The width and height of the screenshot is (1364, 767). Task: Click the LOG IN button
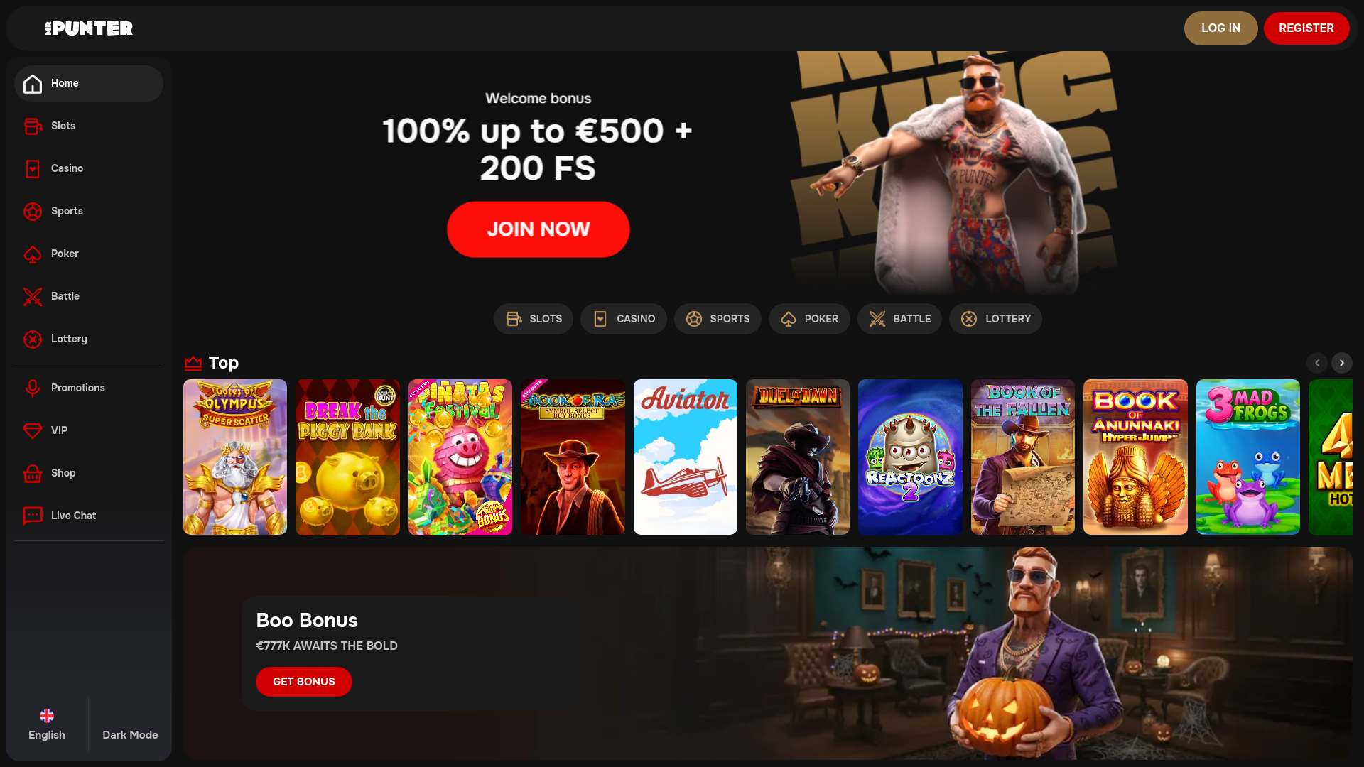[x=1220, y=28]
